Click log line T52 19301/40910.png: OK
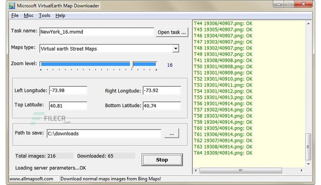321x185 pixels. 223,79
